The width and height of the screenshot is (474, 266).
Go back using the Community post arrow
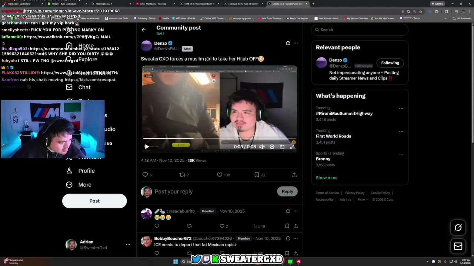click(144, 30)
